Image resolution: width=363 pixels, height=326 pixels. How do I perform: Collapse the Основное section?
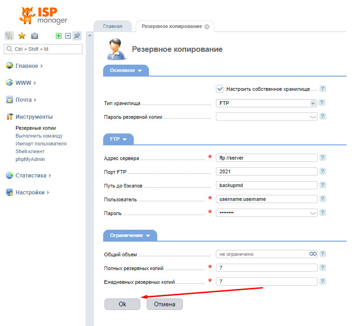click(x=126, y=71)
